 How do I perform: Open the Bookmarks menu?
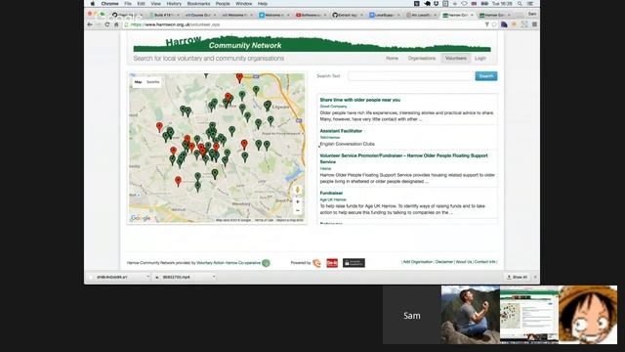(198, 4)
